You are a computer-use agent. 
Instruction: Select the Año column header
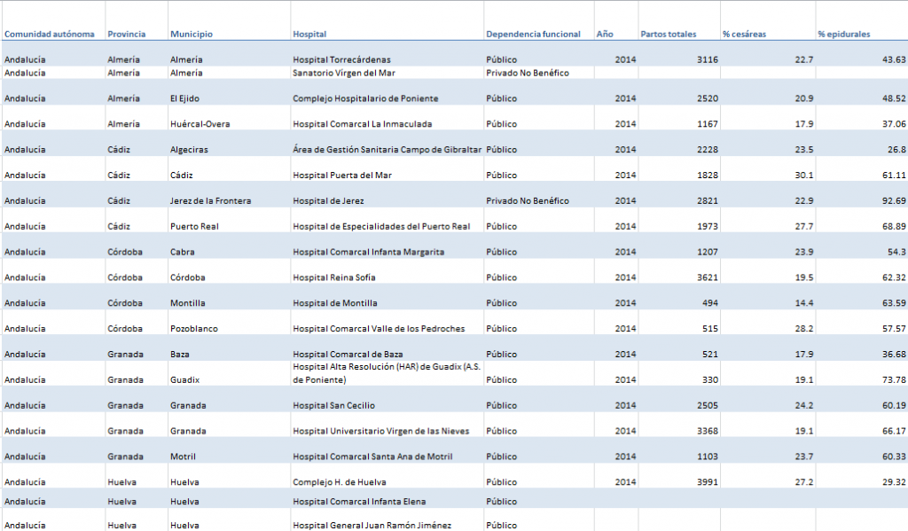point(605,35)
